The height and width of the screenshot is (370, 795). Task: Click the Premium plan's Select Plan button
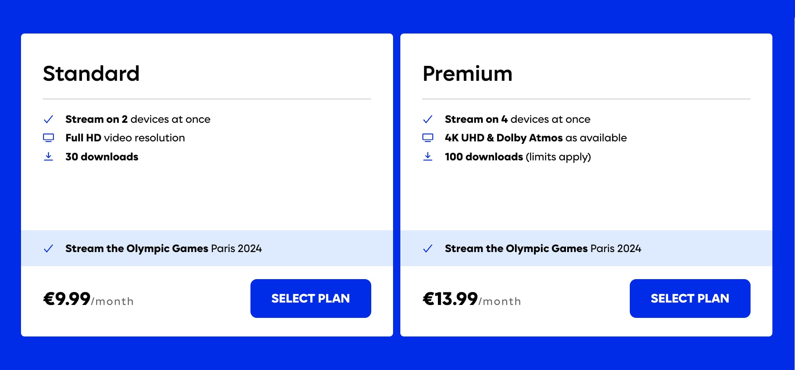click(x=690, y=299)
